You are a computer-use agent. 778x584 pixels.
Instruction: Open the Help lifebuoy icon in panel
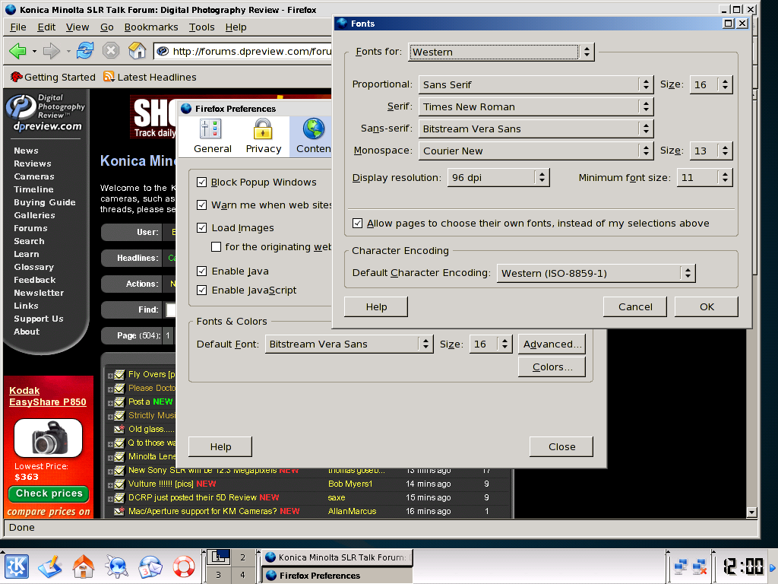coord(184,567)
